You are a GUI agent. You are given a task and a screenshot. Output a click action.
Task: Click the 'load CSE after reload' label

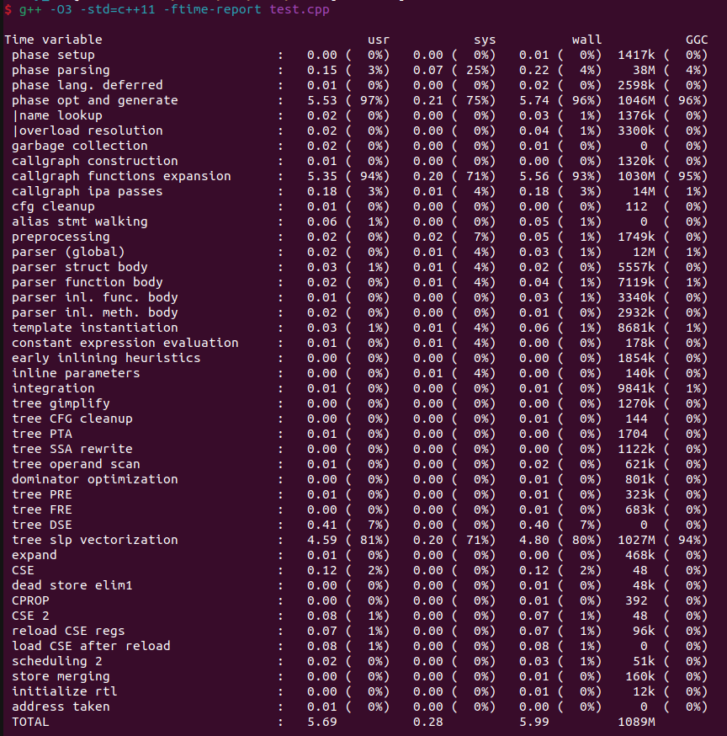tap(91, 646)
